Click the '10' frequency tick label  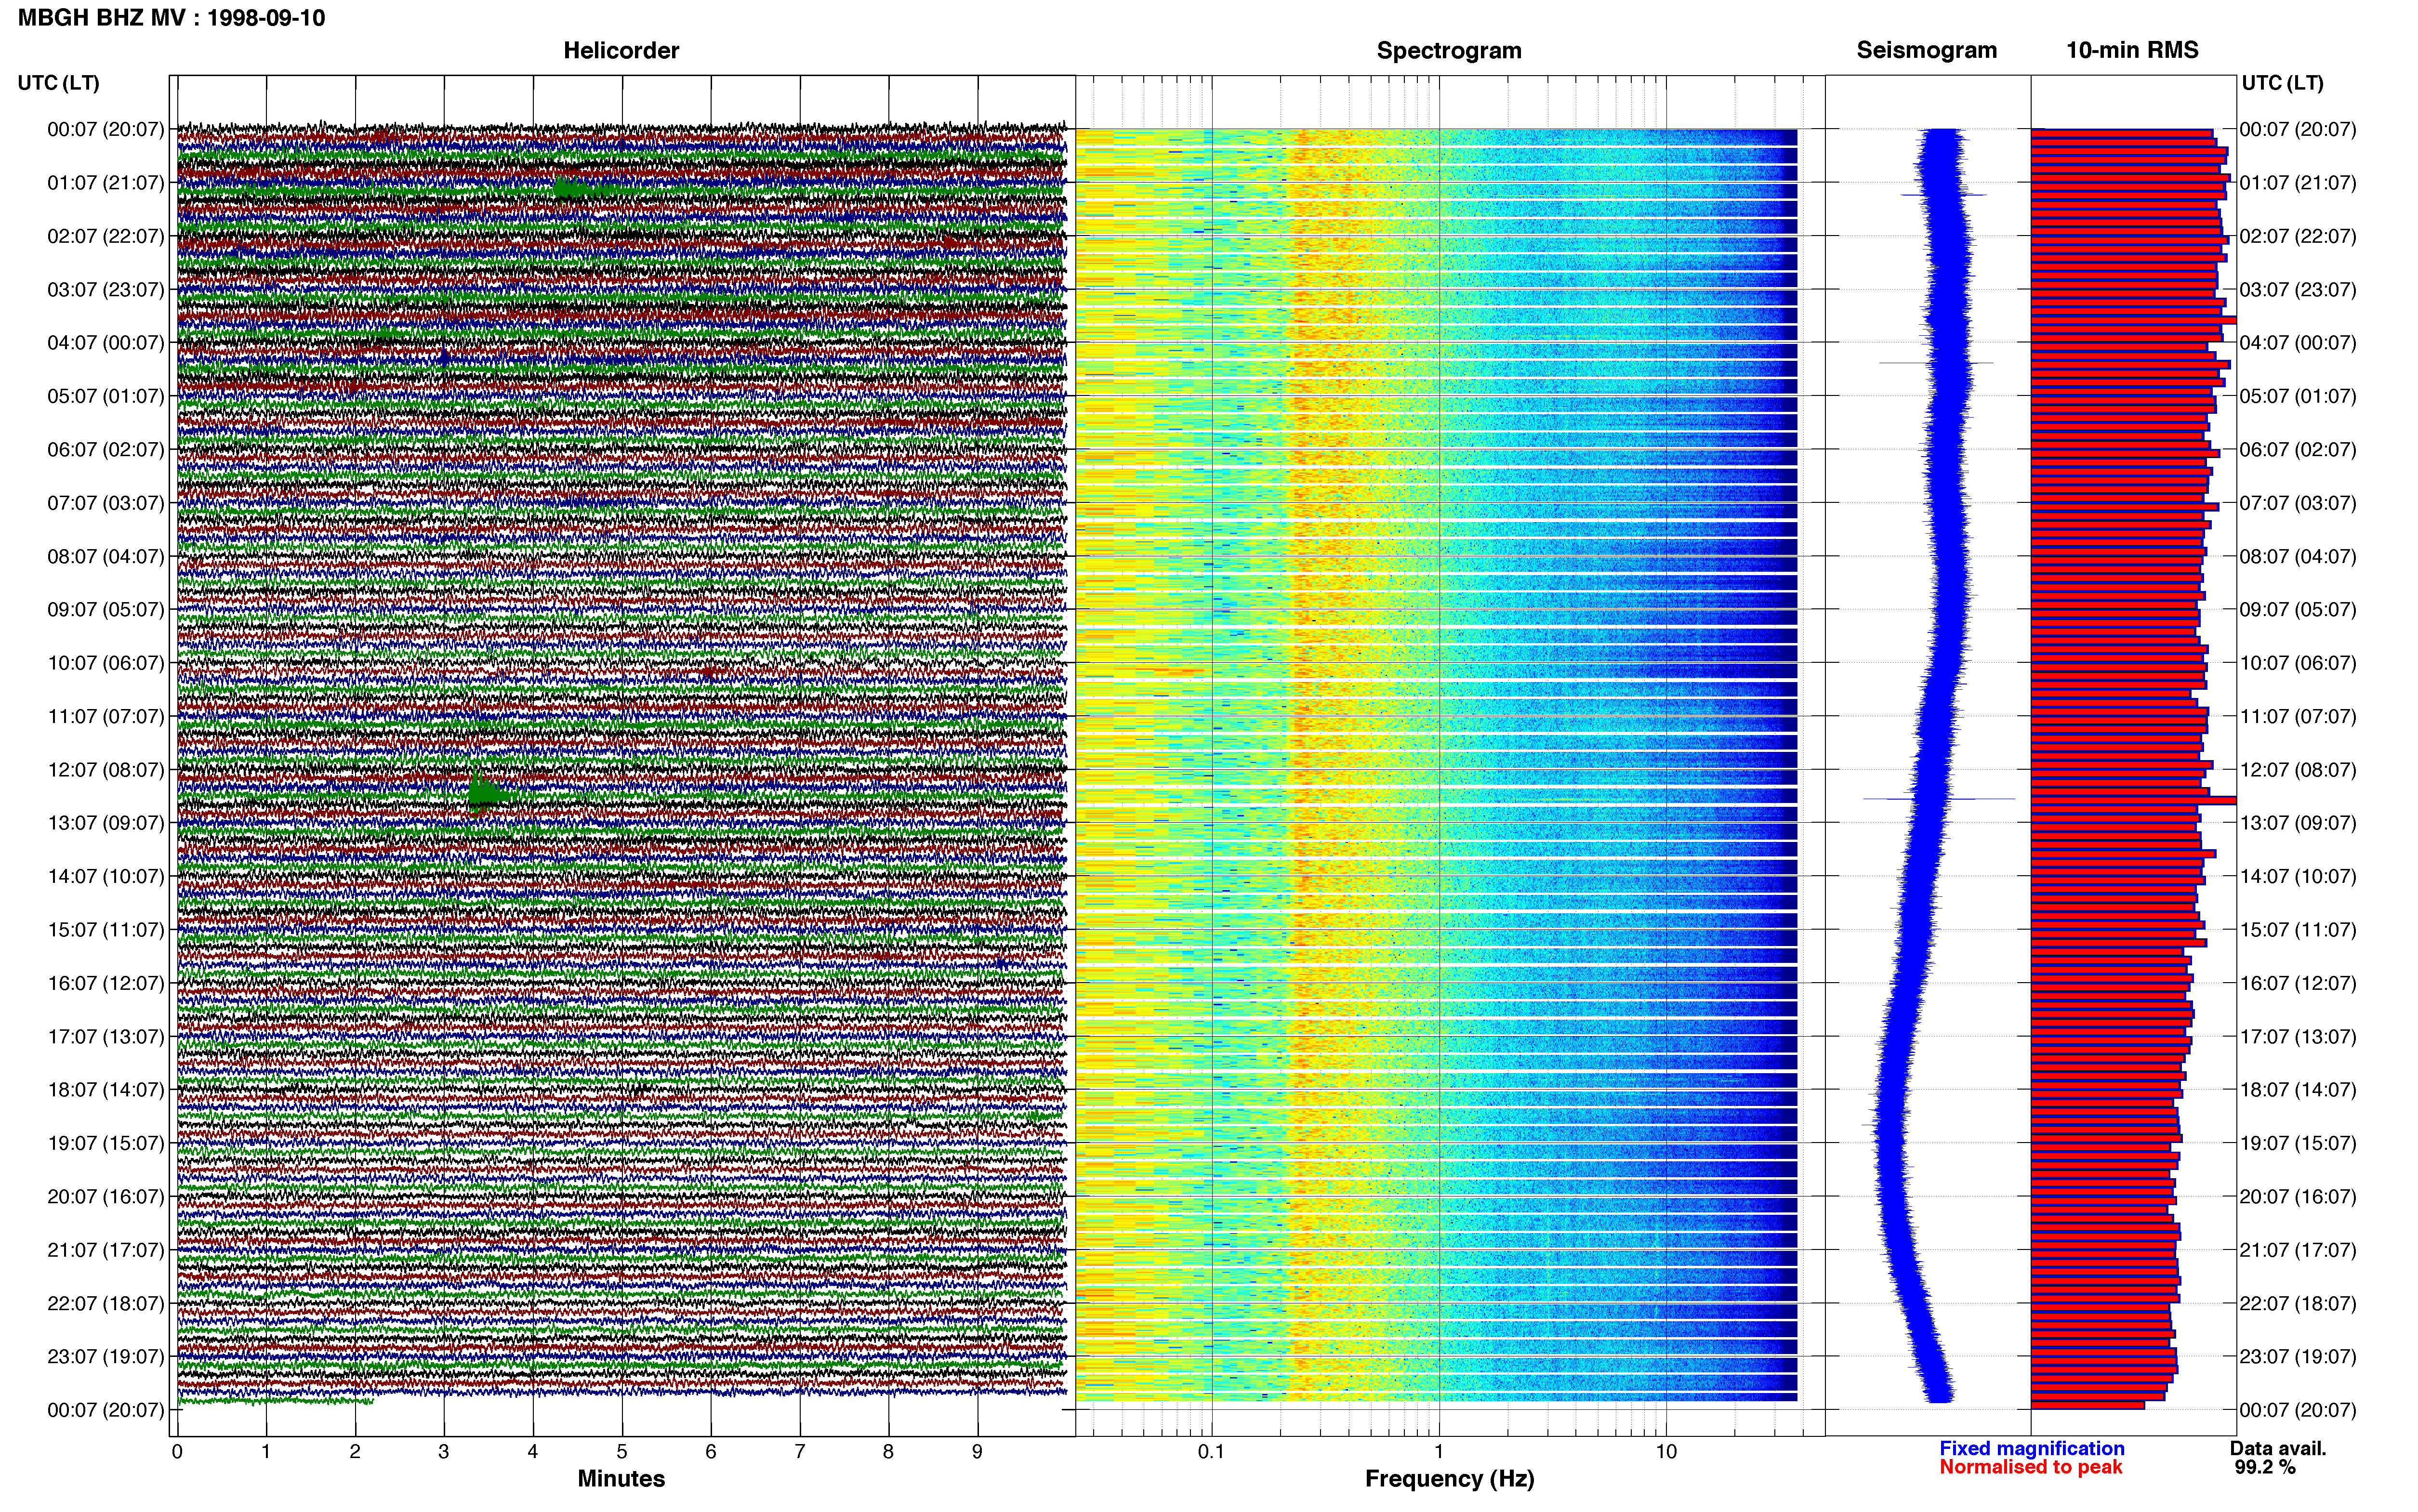1666,1452
